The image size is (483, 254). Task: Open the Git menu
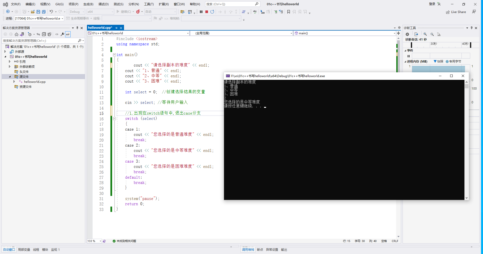59,4
